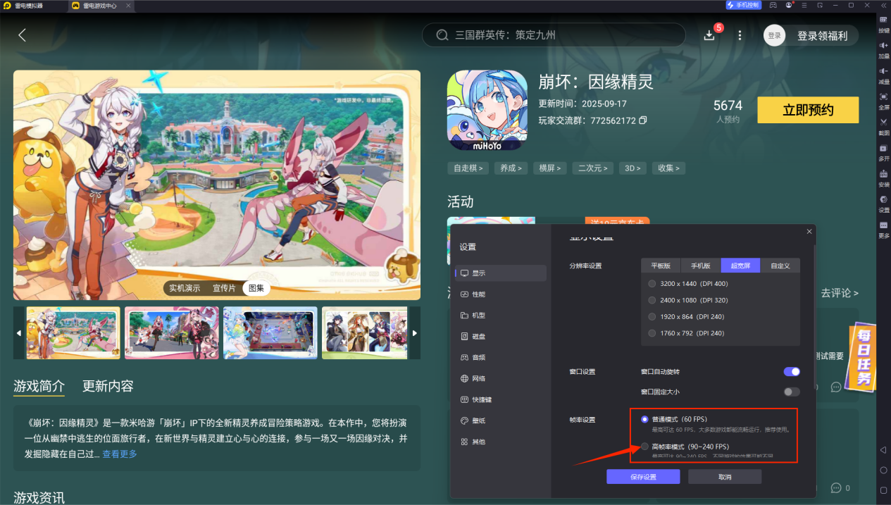
Task: Toggle 窗口自动旋转 switch off
Action: tap(792, 371)
